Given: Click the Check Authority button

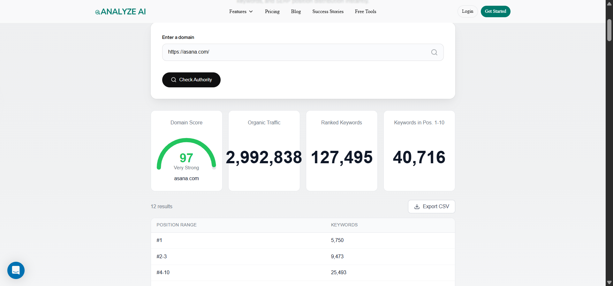Looking at the screenshot, I should (191, 80).
